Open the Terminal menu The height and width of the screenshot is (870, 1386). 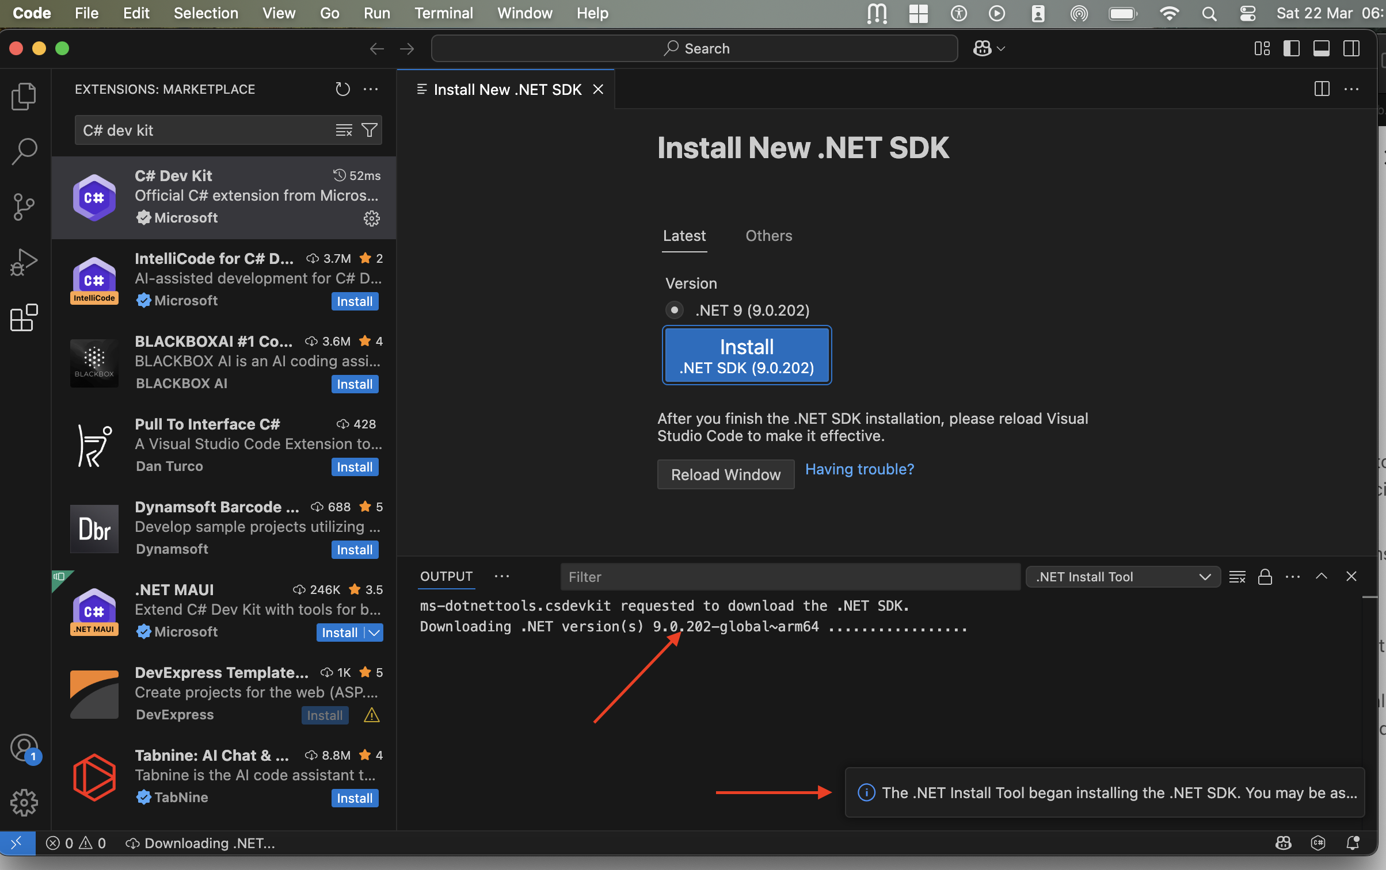tap(444, 13)
